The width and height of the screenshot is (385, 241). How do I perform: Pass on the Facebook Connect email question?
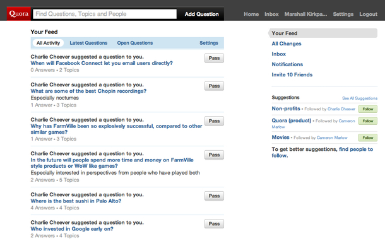pos(214,58)
